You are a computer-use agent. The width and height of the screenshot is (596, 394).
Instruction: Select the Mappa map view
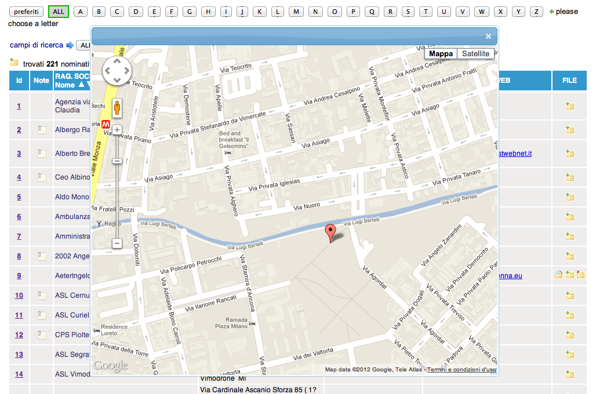point(441,53)
